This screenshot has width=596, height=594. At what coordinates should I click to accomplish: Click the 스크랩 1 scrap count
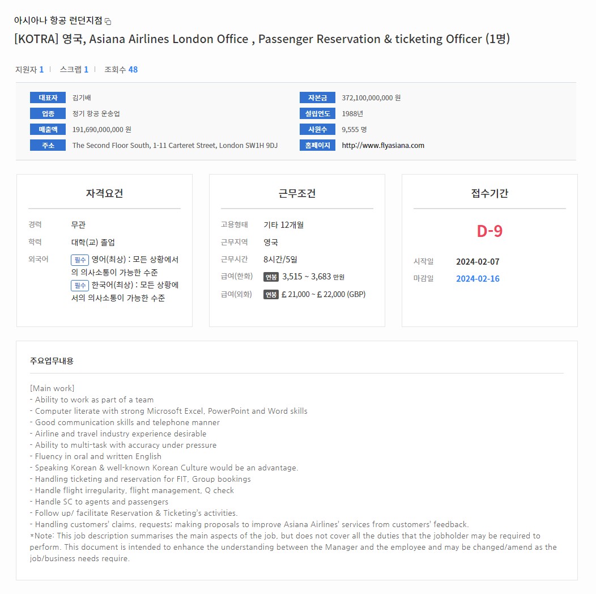(74, 70)
